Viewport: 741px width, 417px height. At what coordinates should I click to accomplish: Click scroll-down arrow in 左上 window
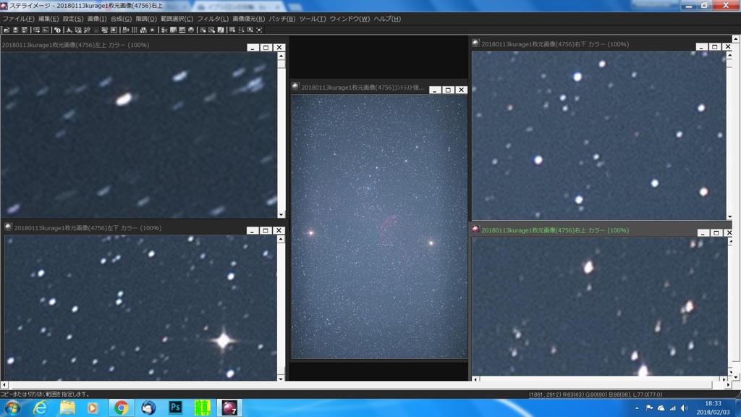(x=281, y=214)
